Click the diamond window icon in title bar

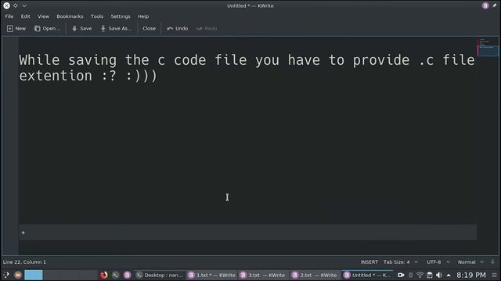click(x=16, y=5)
